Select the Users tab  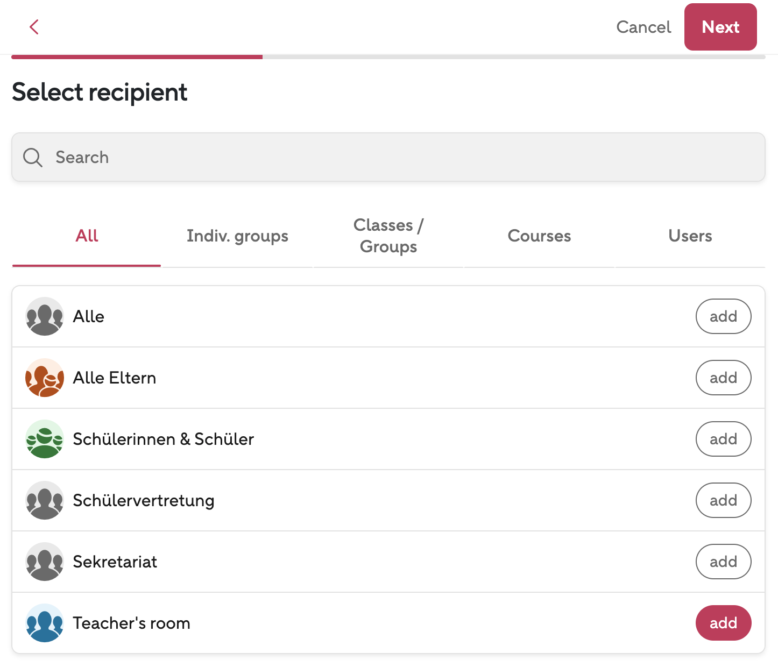click(x=690, y=236)
